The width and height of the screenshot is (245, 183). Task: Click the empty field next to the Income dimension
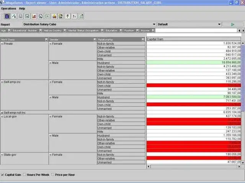point(196,31)
